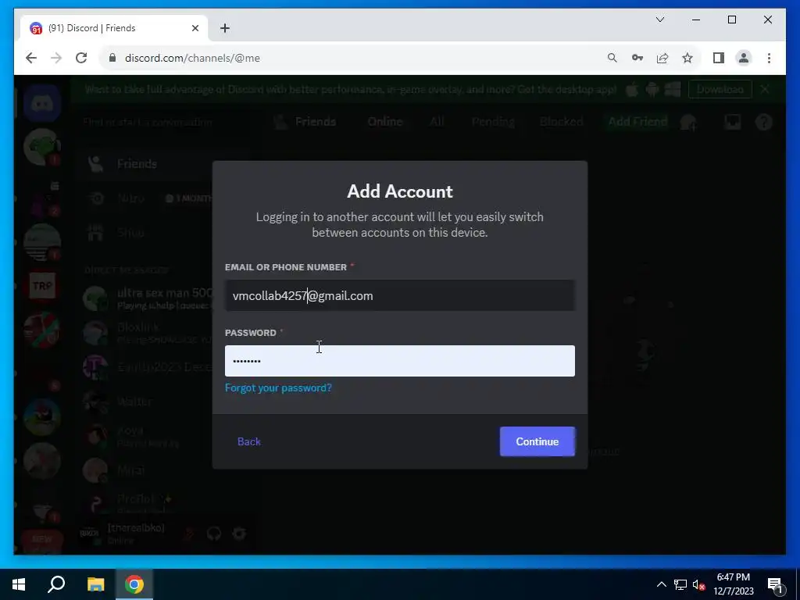Click the Continue button in Add Account dialog
800x600 pixels.
(537, 441)
